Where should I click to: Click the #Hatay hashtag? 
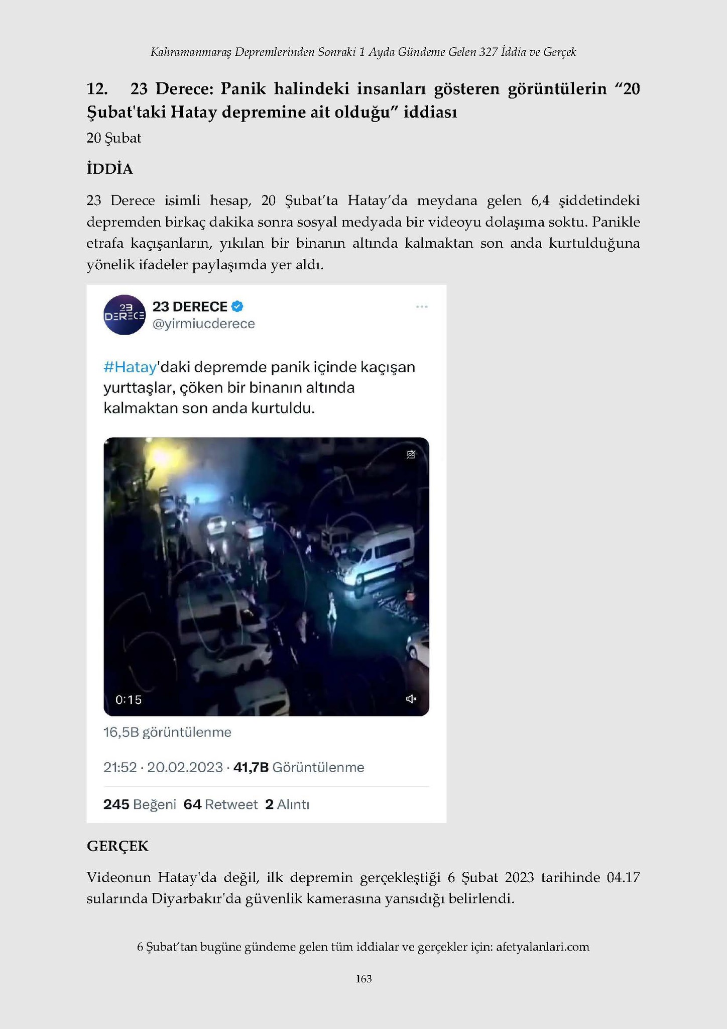(x=130, y=367)
